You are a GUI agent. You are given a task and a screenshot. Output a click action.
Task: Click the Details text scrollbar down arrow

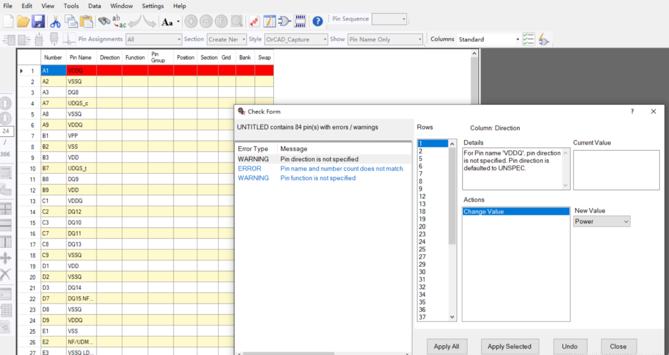coord(566,185)
